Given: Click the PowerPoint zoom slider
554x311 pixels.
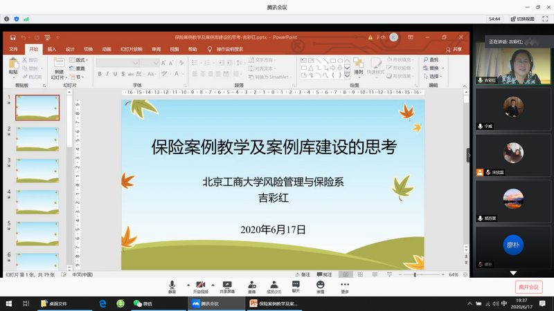Looking at the screenshot, I should click(x=415, y=274).
